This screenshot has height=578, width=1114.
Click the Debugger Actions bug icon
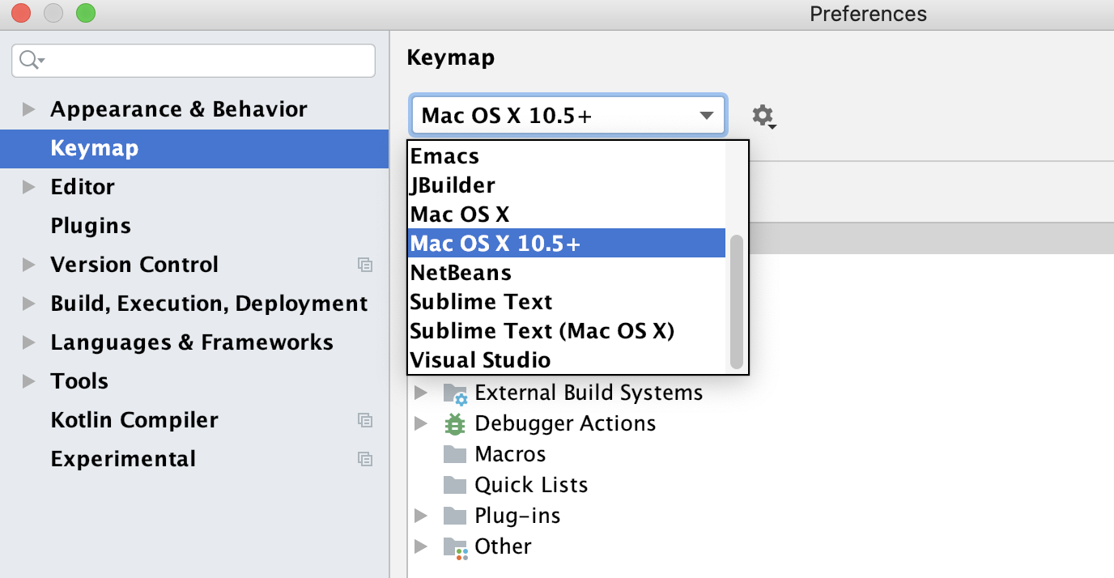(454, 423)
